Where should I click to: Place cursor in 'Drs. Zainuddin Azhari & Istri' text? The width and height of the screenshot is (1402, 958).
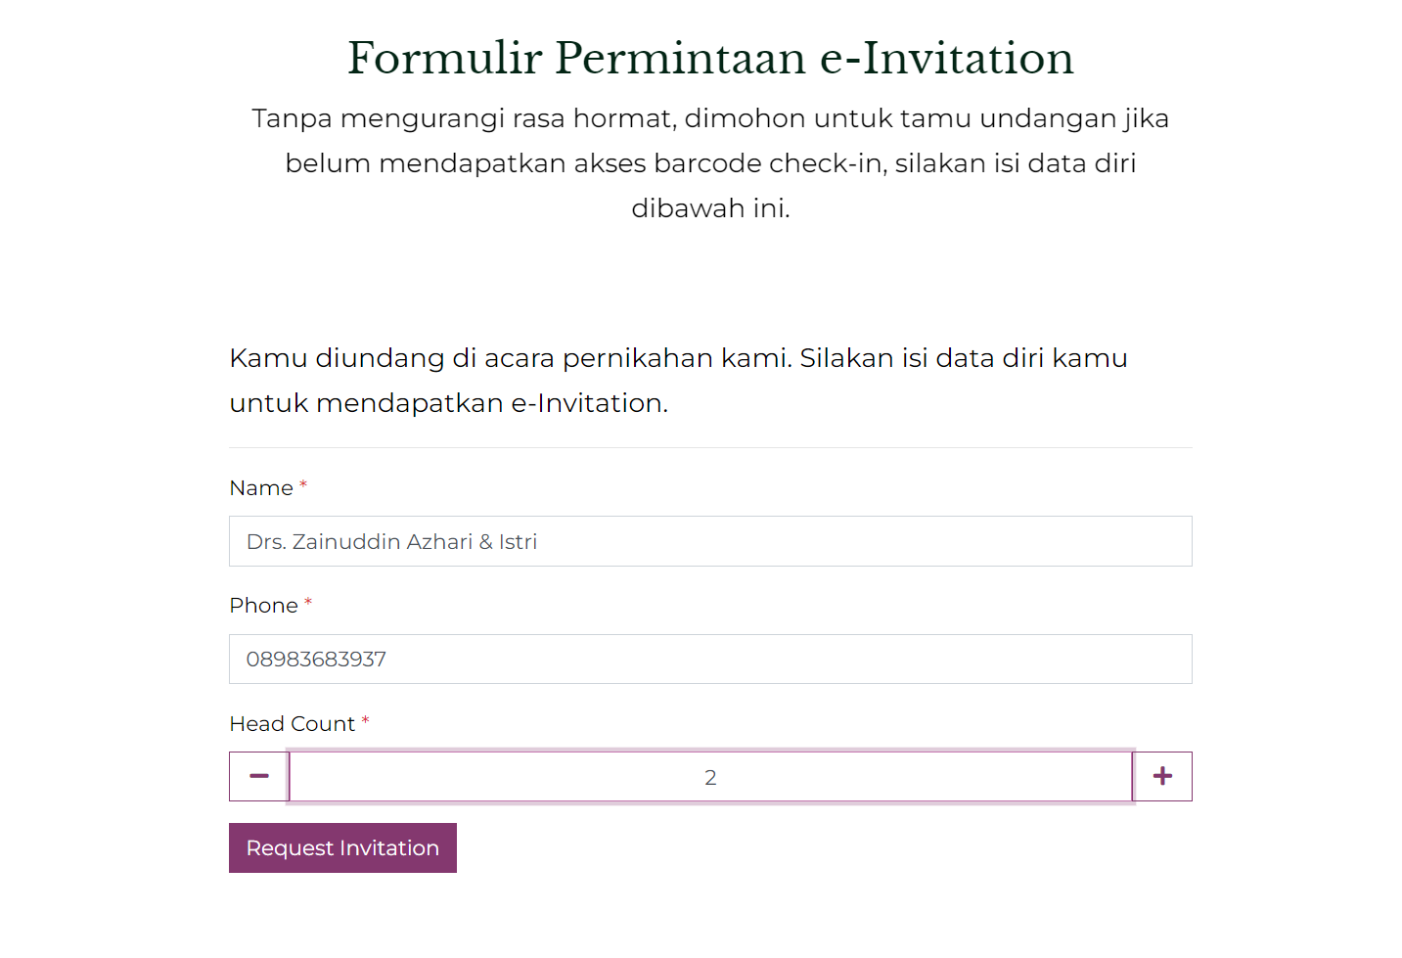[x=391, y=541]
